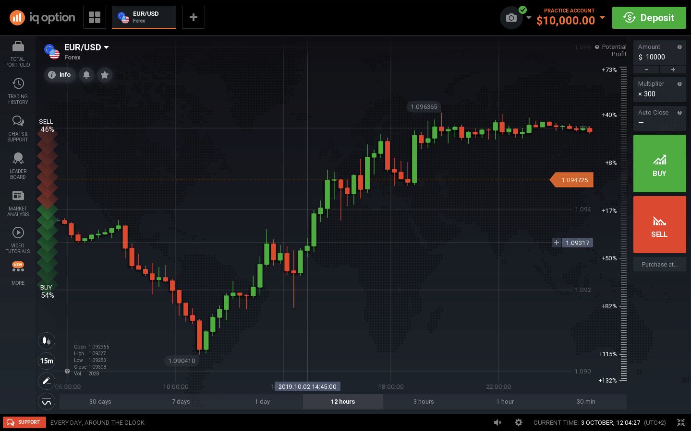Open the asset grid layout menu
This screenshot has width=691, height=431.
pos(95,17)
